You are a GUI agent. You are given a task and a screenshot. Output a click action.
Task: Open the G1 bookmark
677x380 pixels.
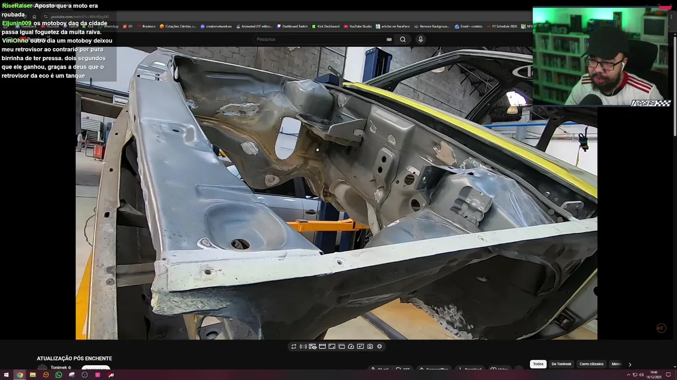pyautogui.click(x=127, y=26)
